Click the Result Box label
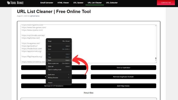 (88, 93)
